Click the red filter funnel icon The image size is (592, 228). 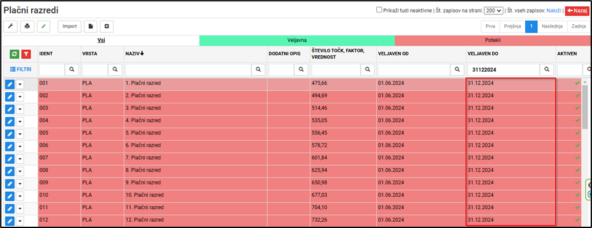pyautogui.click(x=26, y=54)
